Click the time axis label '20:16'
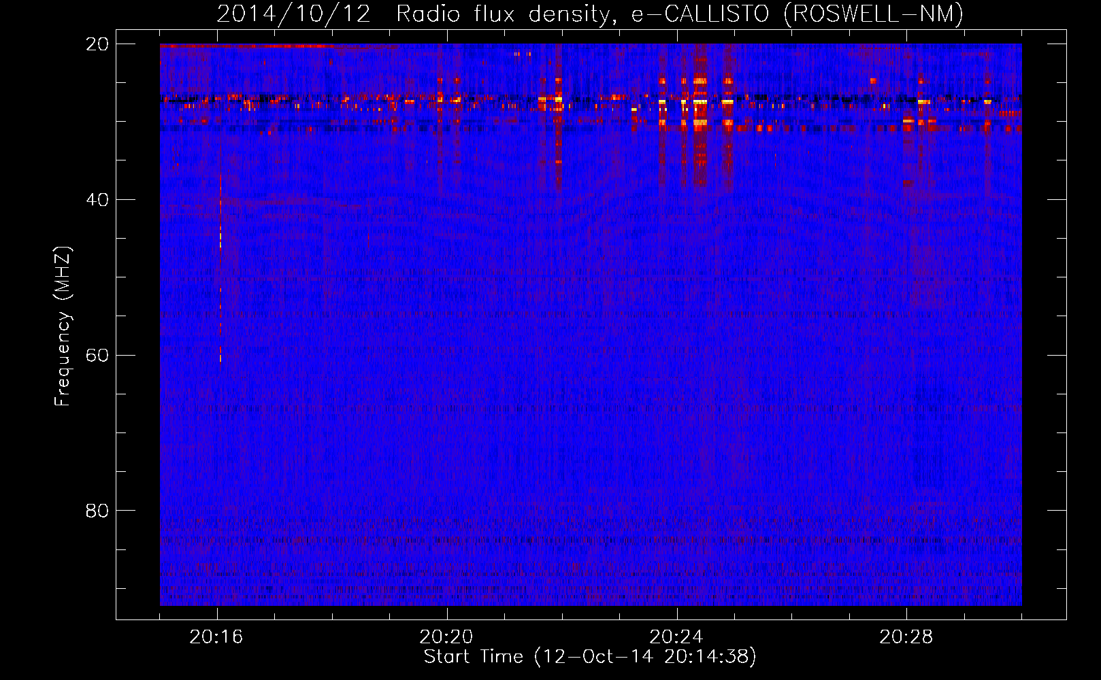The width and height of the screenshot is (1101, 680). (216, 637)
